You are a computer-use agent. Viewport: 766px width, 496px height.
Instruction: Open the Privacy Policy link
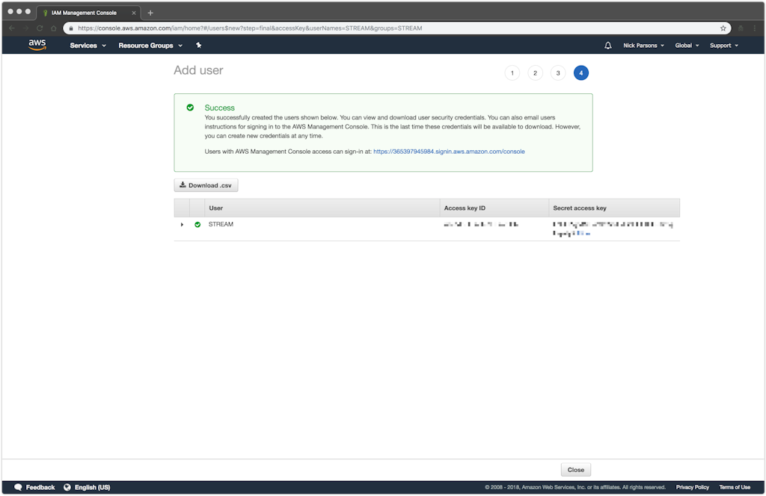point(692,487)
